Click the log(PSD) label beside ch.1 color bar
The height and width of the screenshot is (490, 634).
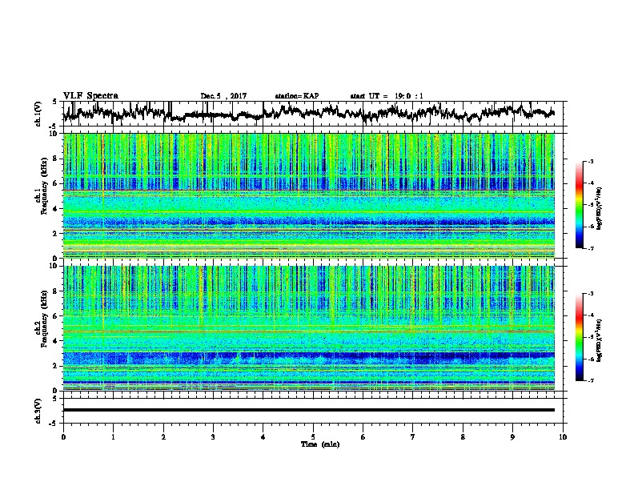[x=600, y=209]
